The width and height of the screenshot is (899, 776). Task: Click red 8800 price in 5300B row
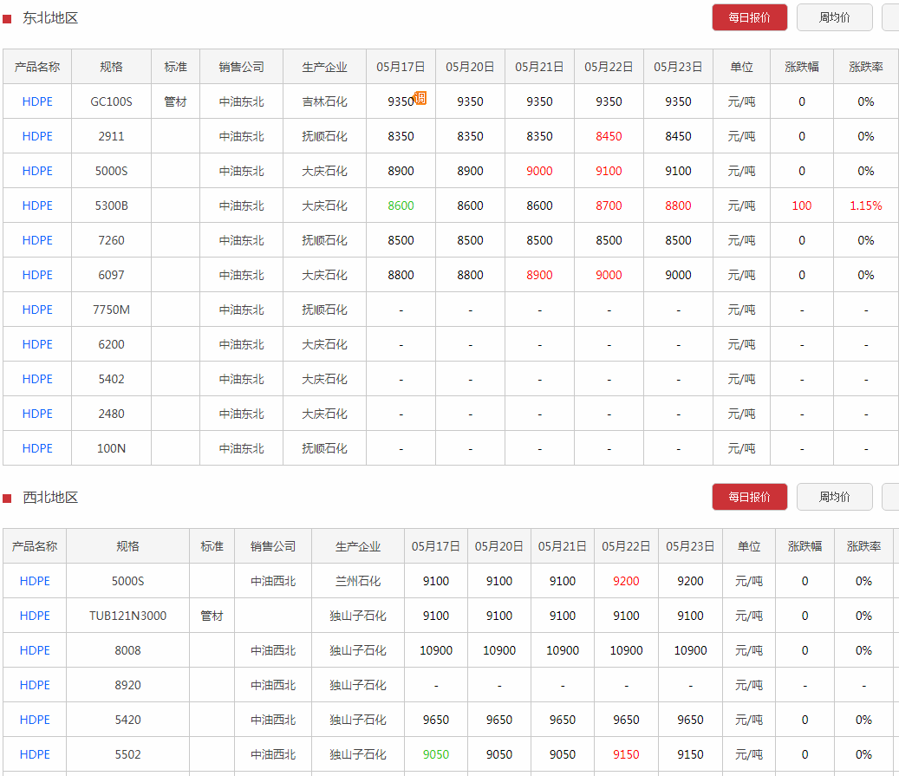(x=678, y=205)
